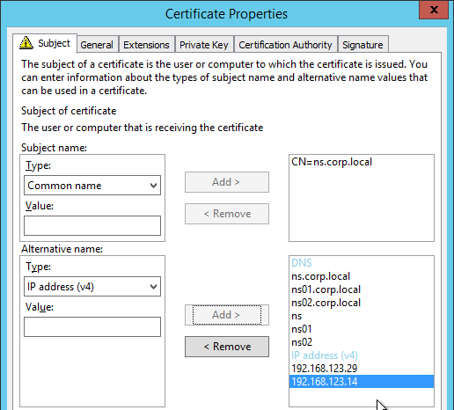
Task: Close the Certificate Properties dialog
Action: (x=434, y=10)
